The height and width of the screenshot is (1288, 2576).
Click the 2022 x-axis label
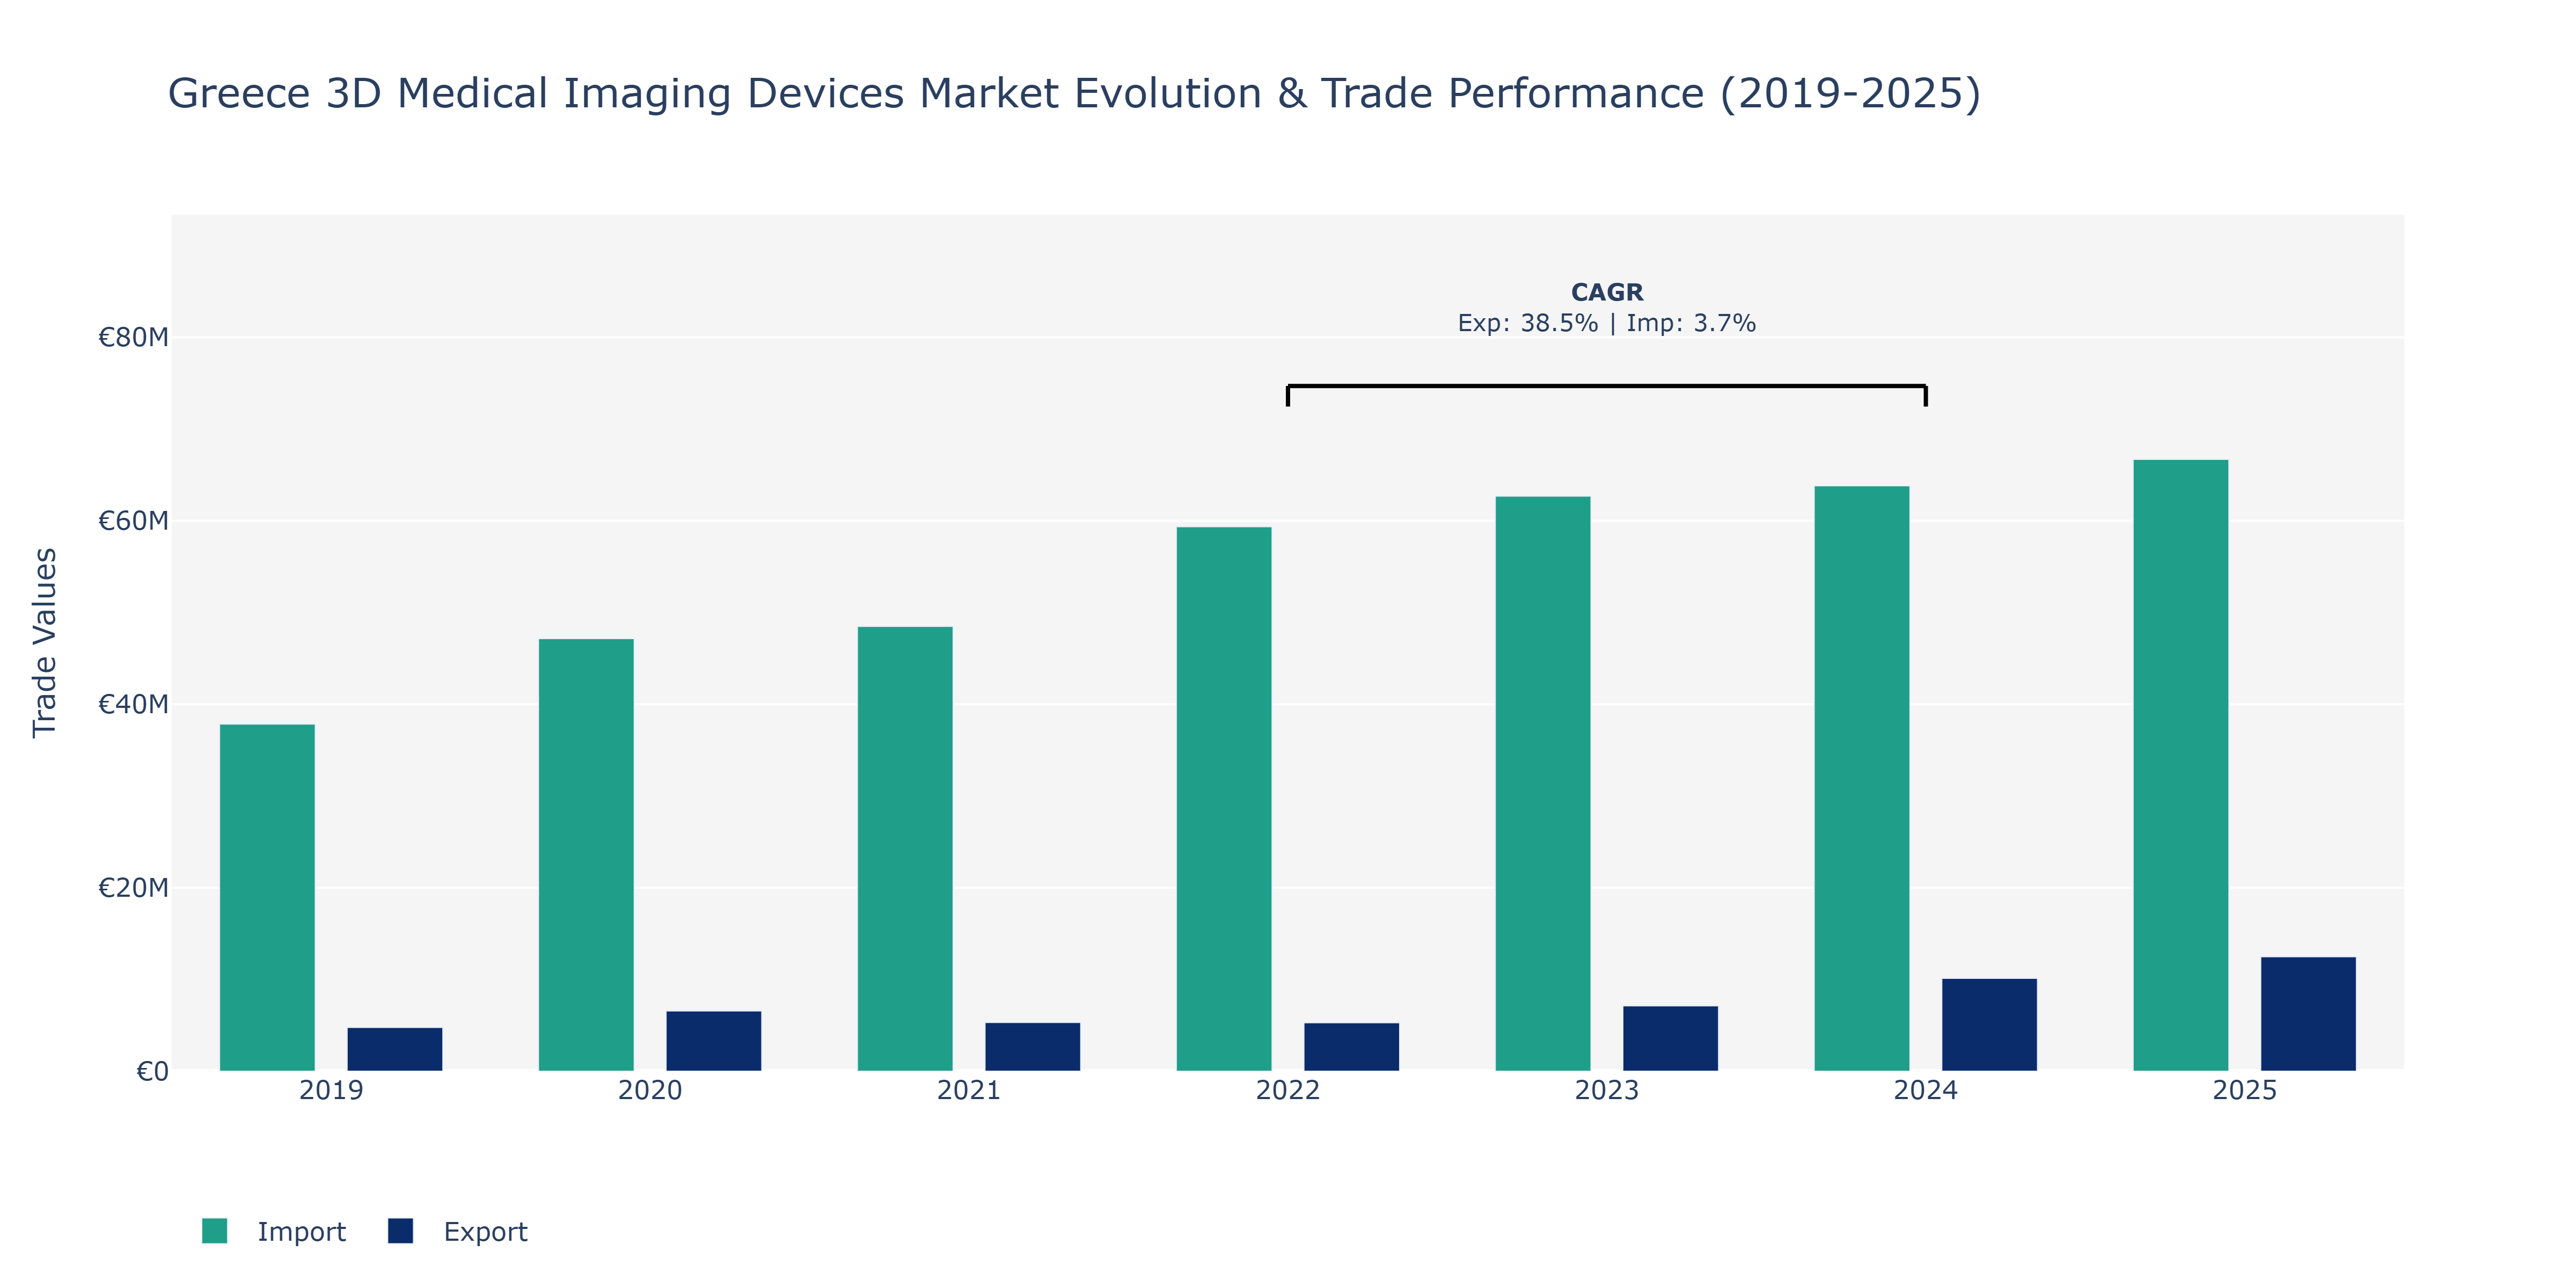click(1288, 1090)
